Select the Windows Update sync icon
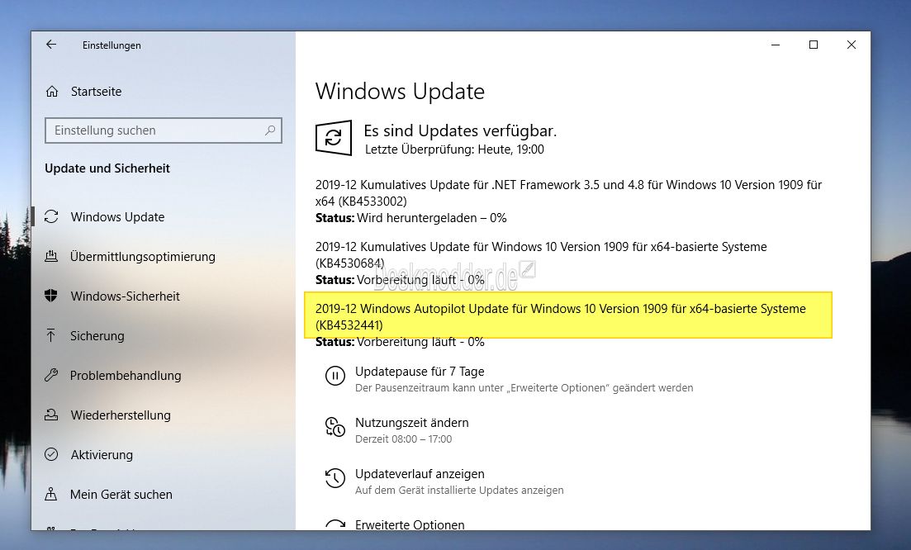 pos(51,216)
